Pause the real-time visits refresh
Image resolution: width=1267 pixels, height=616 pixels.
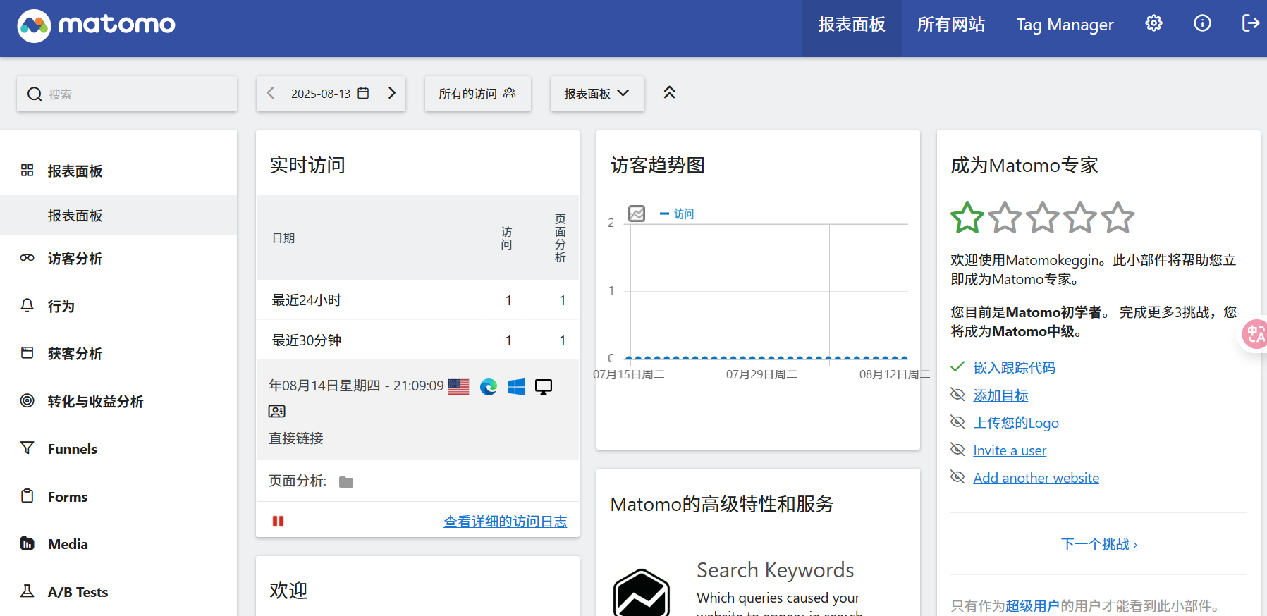(x=279, y=522)
